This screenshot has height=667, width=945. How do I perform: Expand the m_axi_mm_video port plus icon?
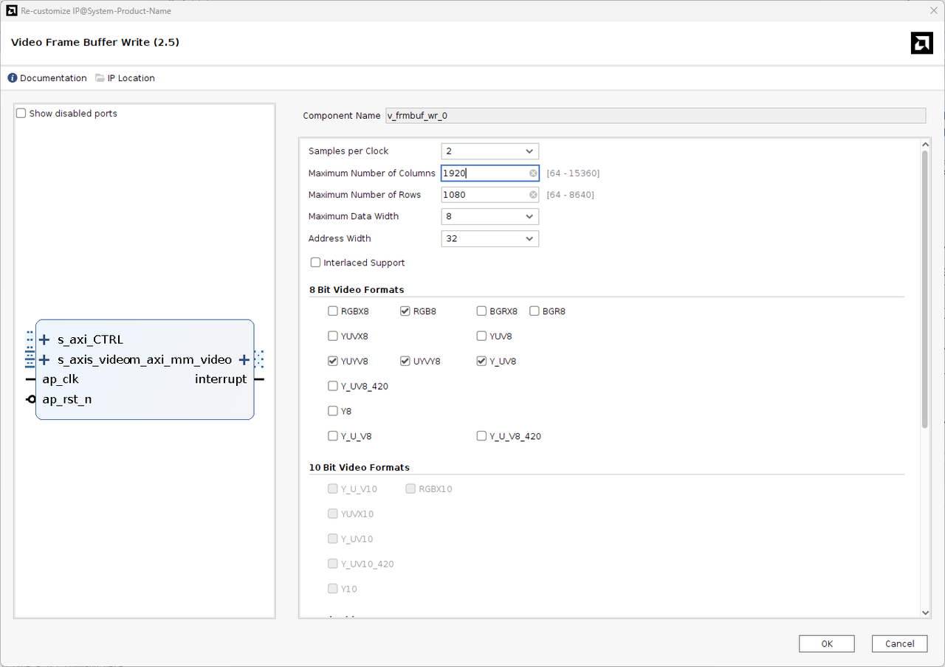(244, 360)
